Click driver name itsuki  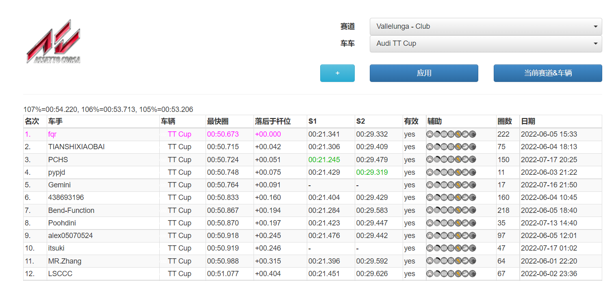point(56,248)
